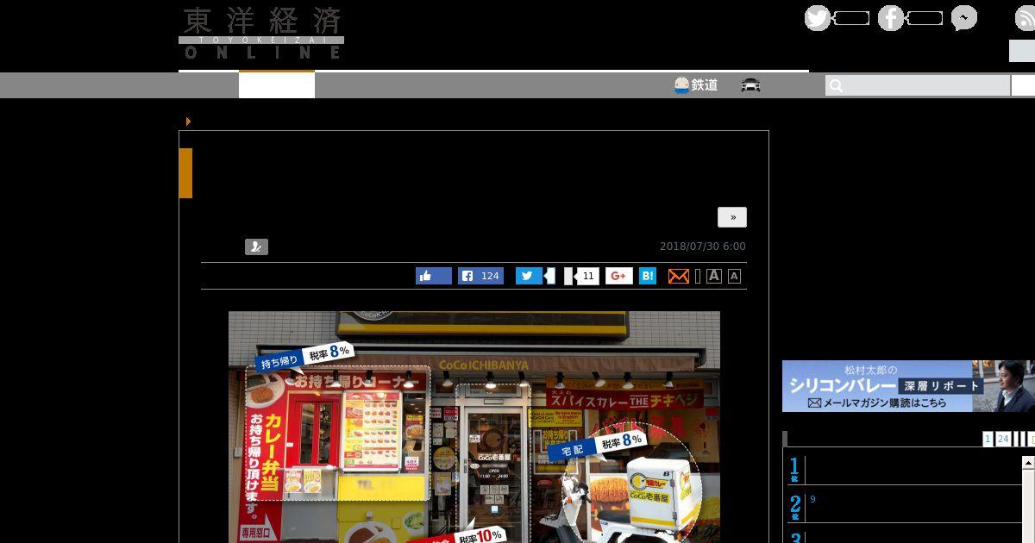Viewport: 1035px width, 543px height.
Task: Click the article date 2018/07/30 6:00
Action: click(703, 247)
